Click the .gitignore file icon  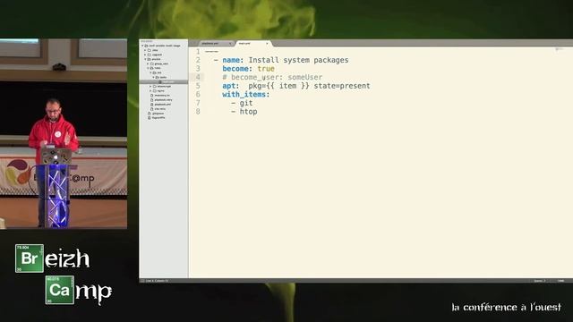150,114
